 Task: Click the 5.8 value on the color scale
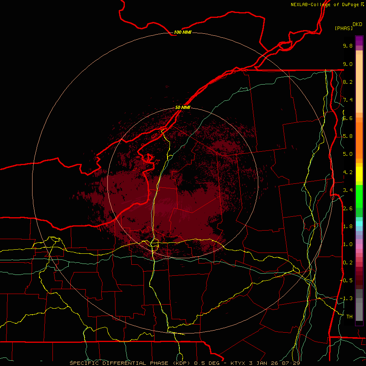click(348, 136)
